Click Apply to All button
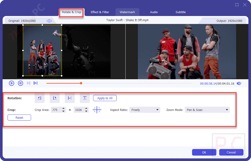251x161 pixels. 105,98
